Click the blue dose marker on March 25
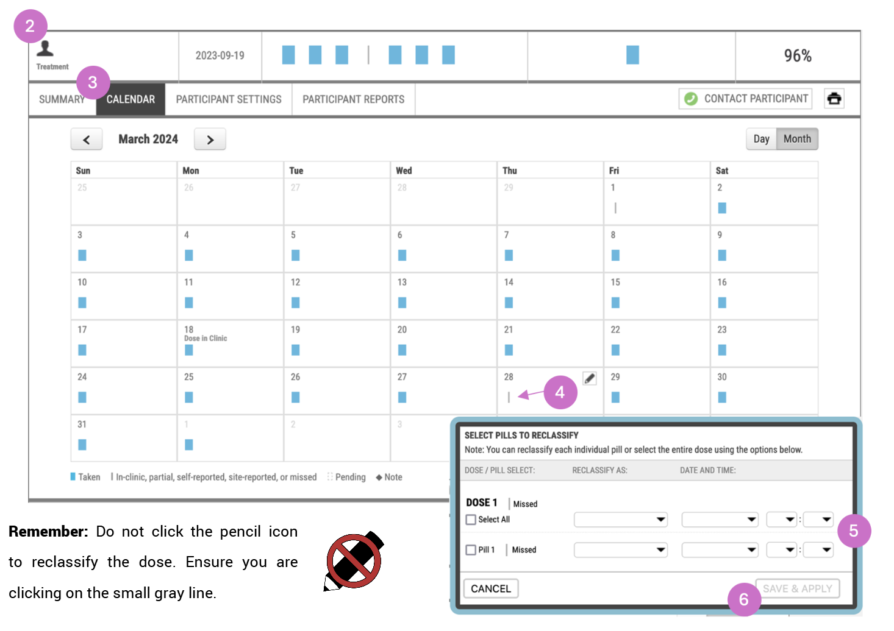This screenshot has width=894, height=631. pos(189,397)
